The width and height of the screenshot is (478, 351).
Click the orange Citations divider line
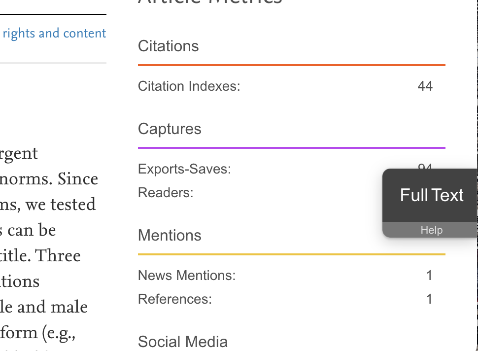pyautogui.click(x=291, y=65)
